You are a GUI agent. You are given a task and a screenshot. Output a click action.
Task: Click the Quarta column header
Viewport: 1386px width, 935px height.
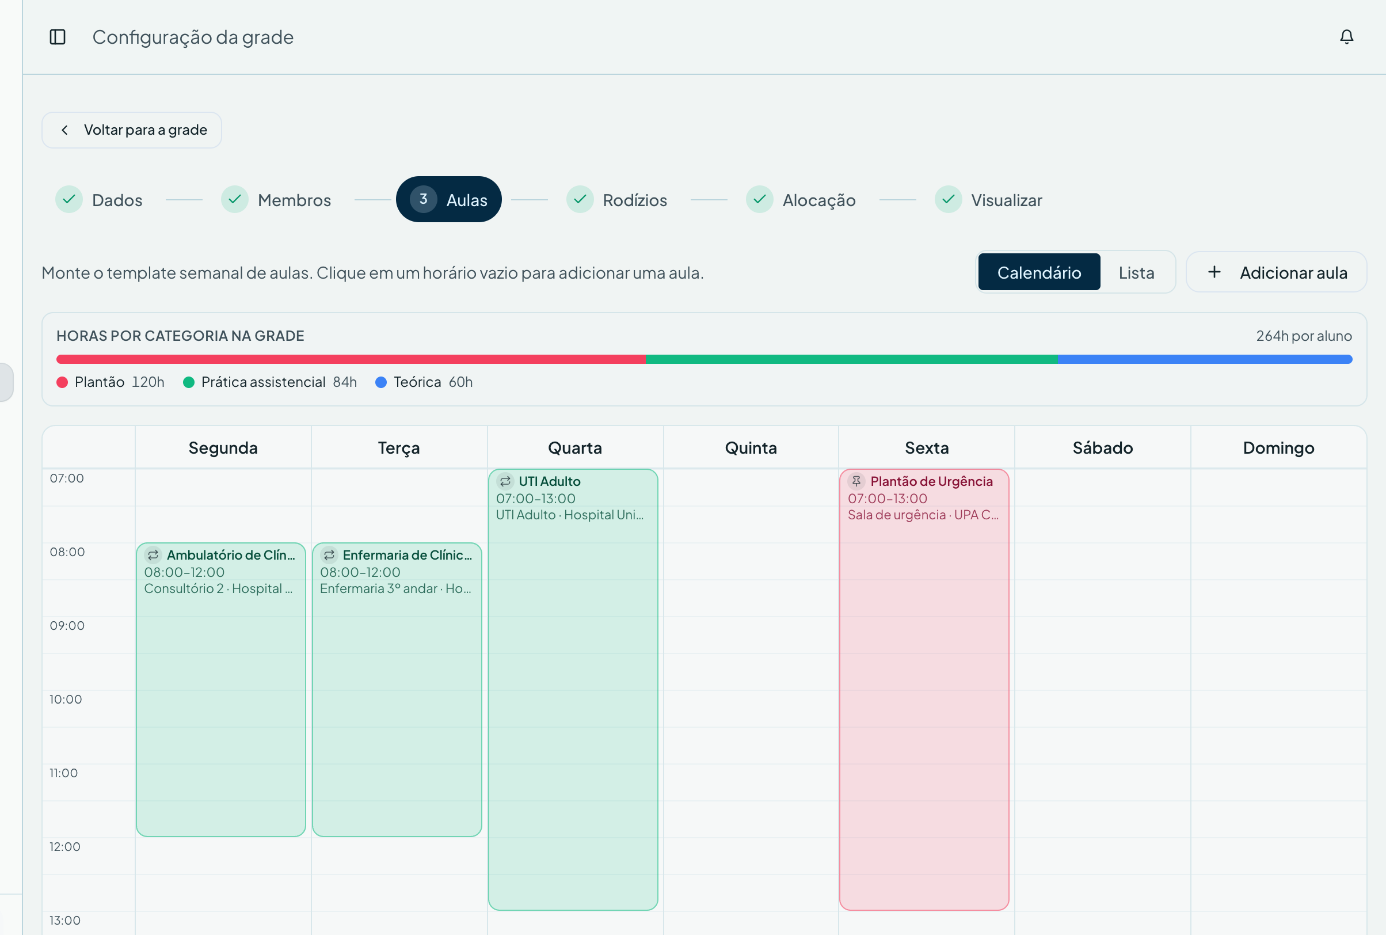point(574,448)
